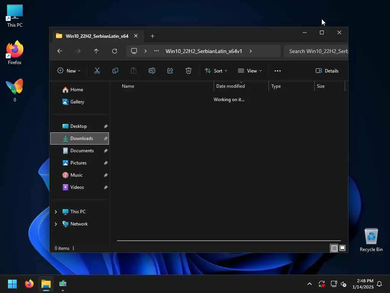Viewport: 390px width, 293px height.
Task: Expand Network in navigation pane
Action: click(x=56, y=224)
